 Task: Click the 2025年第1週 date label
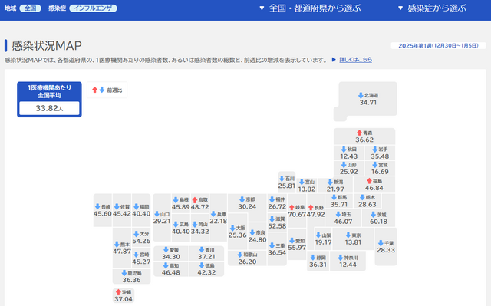(x=438, y=46)
